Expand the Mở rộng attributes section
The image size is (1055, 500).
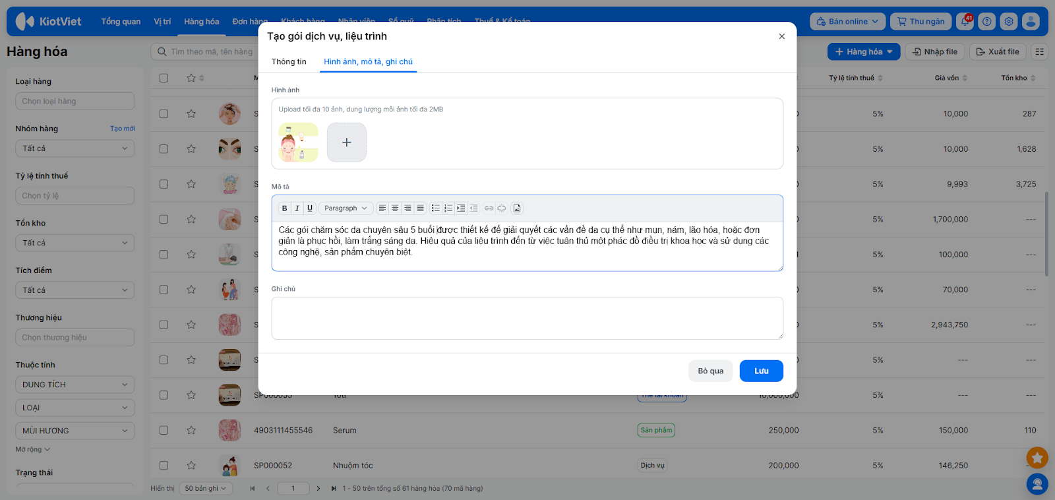pyautogui.click(x=33, y=450)
